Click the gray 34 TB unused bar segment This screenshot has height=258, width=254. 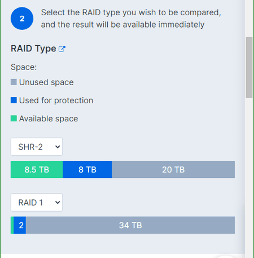point(130,225)
